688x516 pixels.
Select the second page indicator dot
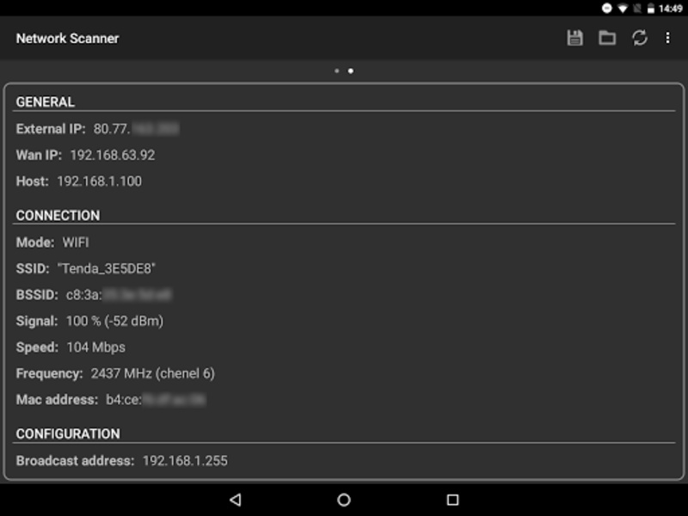pyautogui.click(x=351, y=71)
